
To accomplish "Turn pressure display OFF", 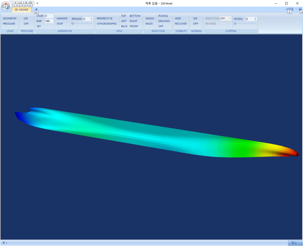I will click(x=26, y=23).
